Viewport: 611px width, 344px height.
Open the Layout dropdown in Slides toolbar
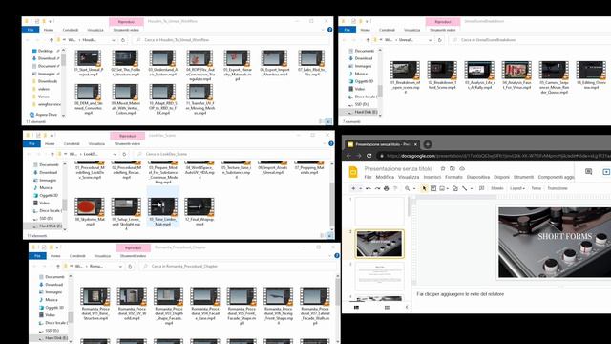click(517, 188)
